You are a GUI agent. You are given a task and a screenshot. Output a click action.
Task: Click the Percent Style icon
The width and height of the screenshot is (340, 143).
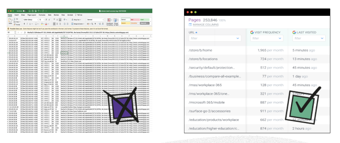92,24
